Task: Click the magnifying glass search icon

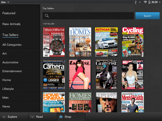Action: click(x=47, y=16)
